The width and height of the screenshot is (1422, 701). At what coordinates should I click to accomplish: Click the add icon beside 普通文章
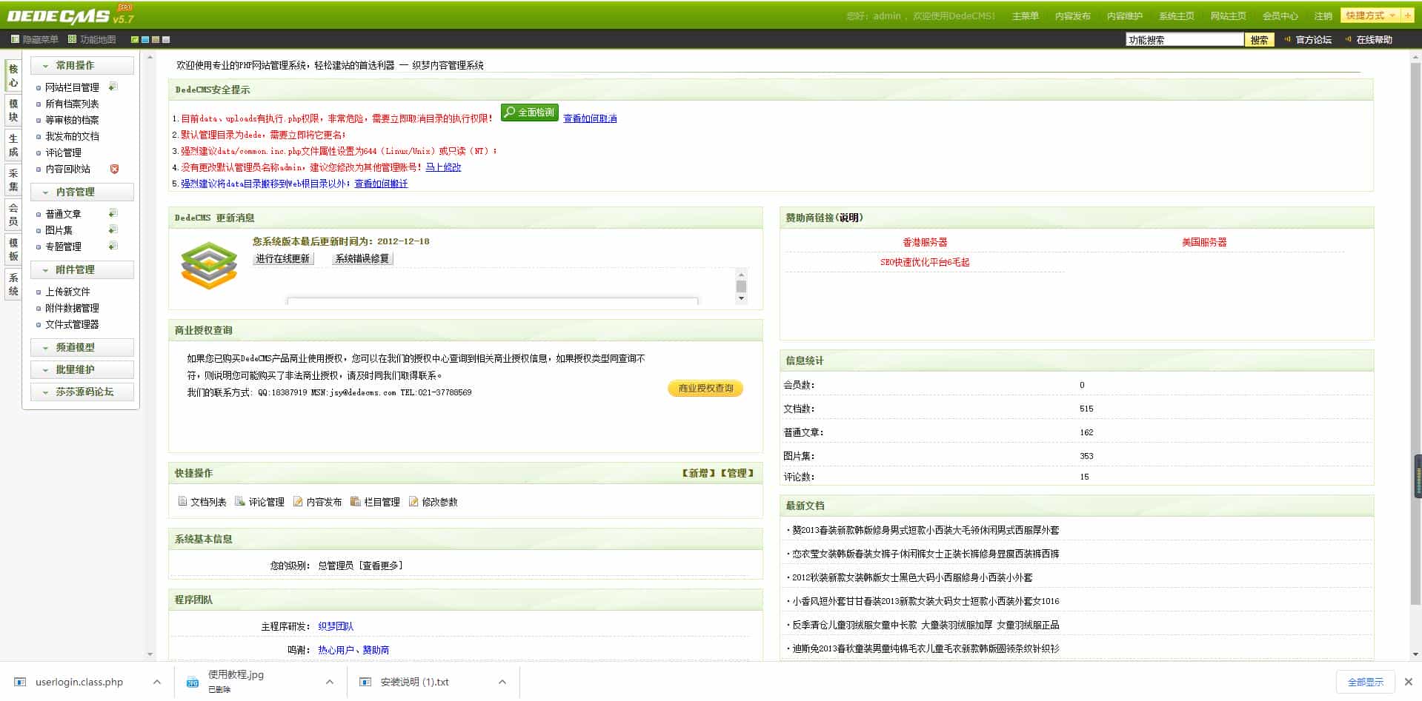113,213
